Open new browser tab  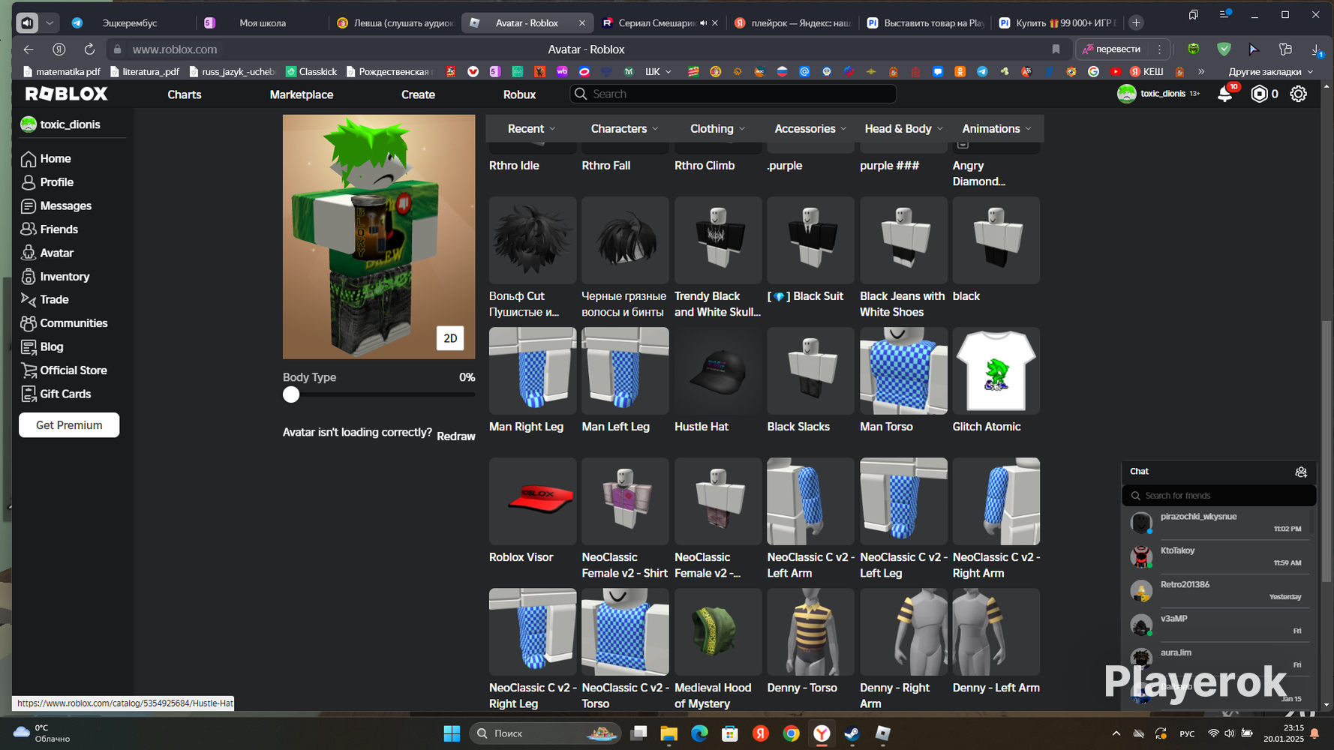click(1136, 23)
